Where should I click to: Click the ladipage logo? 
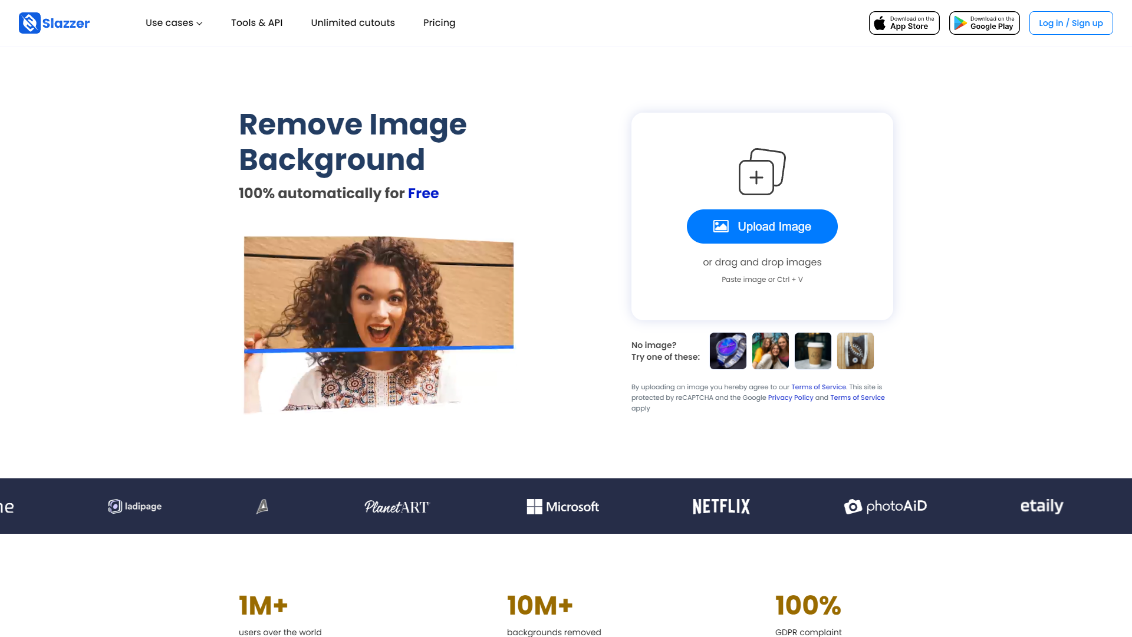pyautogui.click(x=134, y=506)
